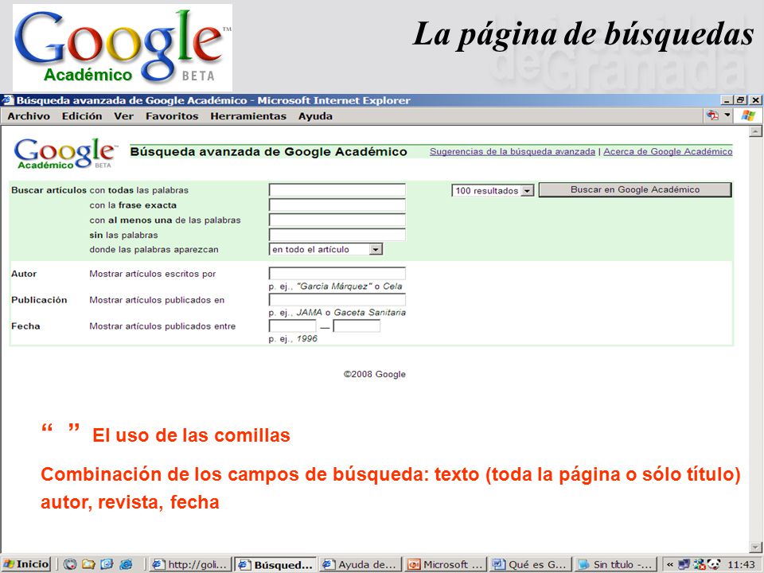Click the Fecha end year field

pos(357,326)
